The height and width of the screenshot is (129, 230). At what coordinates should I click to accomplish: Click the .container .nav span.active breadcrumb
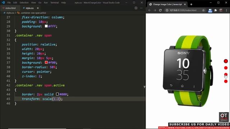pos(33,13)
